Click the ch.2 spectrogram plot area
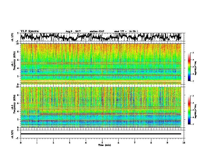The width and height of the screenshot is (207, 160). [101, 107]
